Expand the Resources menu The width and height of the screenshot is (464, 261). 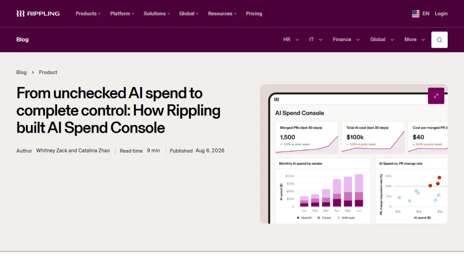pos(222,14)
